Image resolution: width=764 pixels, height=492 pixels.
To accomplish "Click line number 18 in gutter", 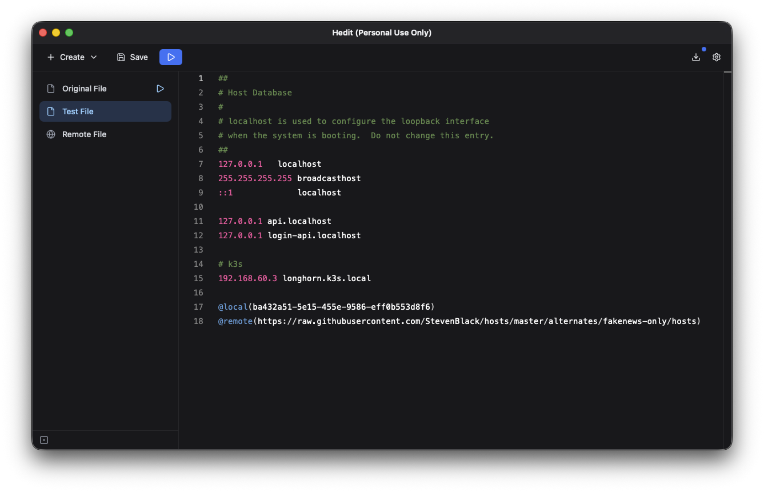I will point(198,321).
